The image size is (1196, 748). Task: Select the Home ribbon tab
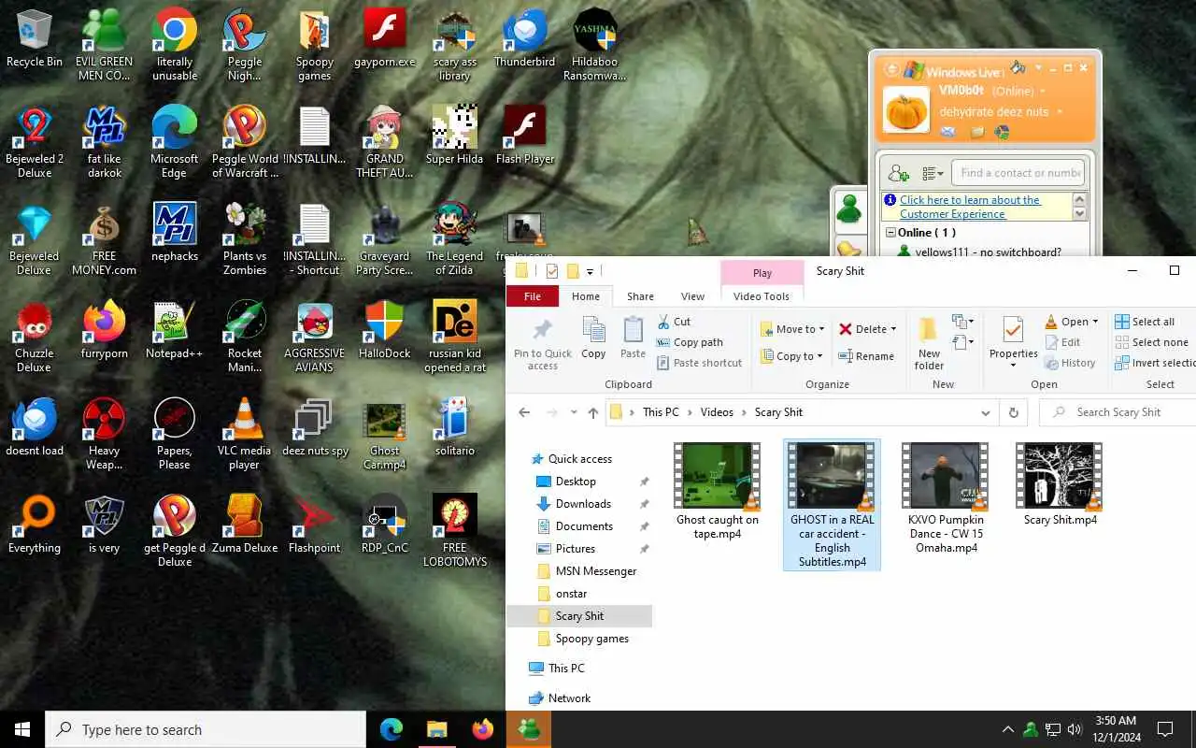click(586, 296)
